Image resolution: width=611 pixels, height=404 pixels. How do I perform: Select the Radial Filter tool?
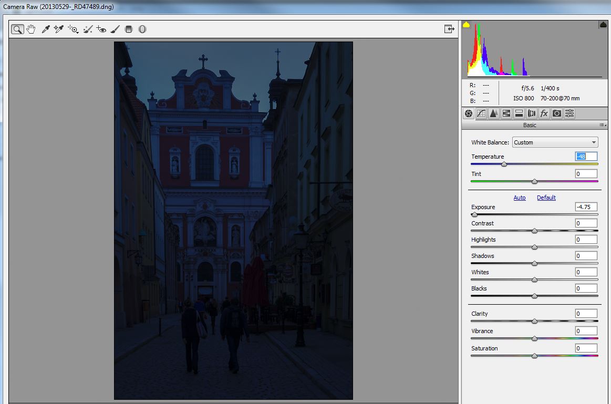pyautogui.click(x=142, y=29)
